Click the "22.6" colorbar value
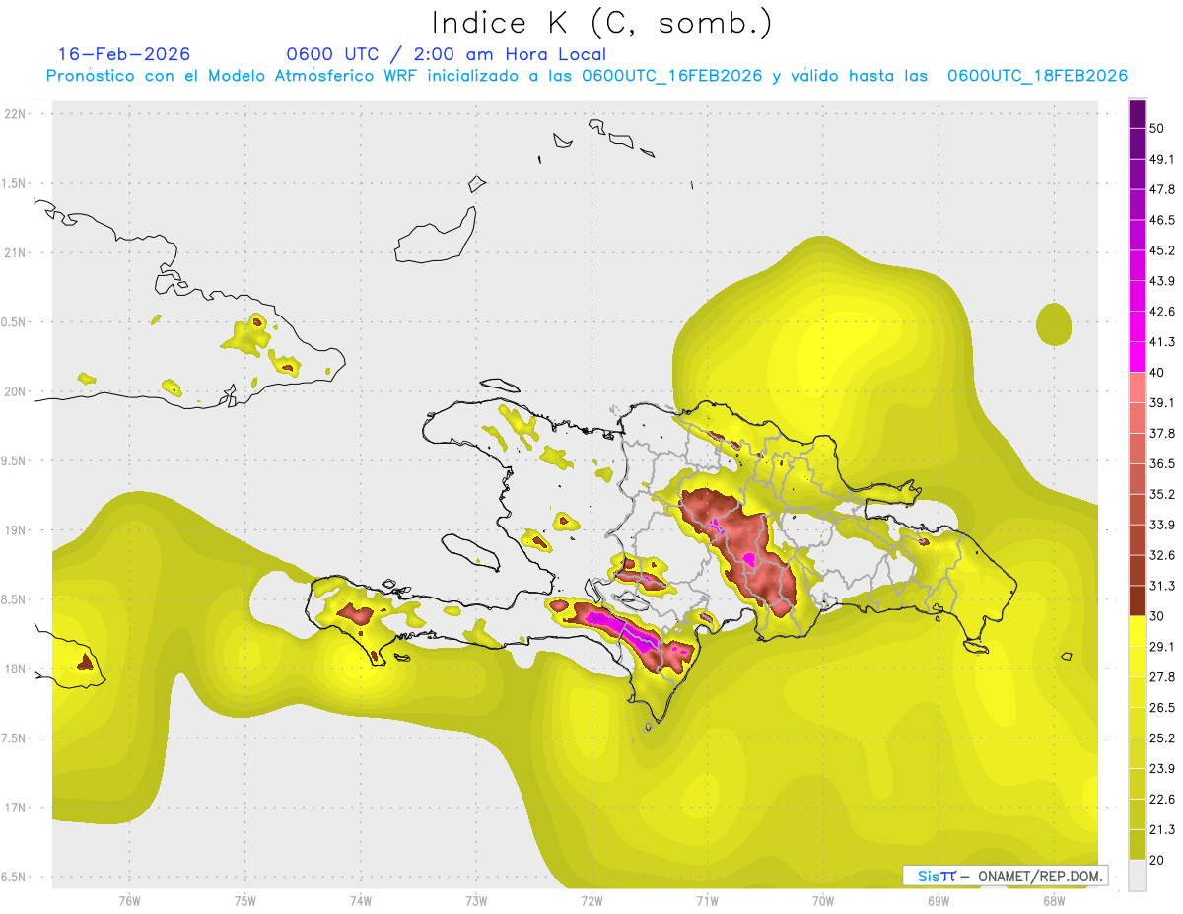 point(1162,801)
